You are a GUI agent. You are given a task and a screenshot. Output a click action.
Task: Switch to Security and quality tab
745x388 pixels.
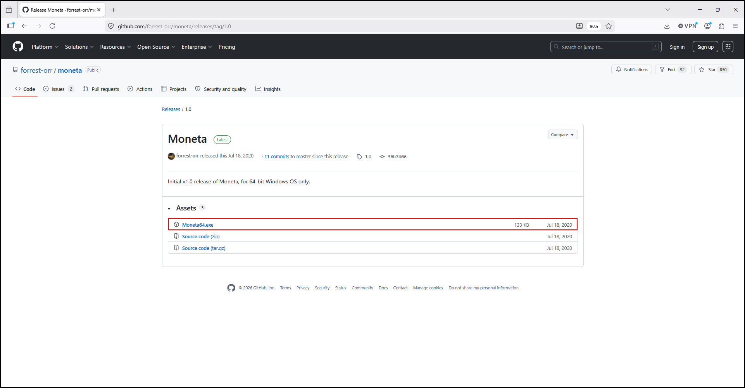[x=221, y=89]
